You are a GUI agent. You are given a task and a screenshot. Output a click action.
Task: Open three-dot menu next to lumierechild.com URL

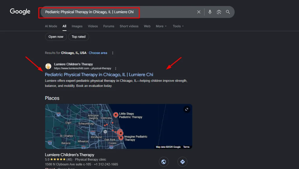coord(116,68)
